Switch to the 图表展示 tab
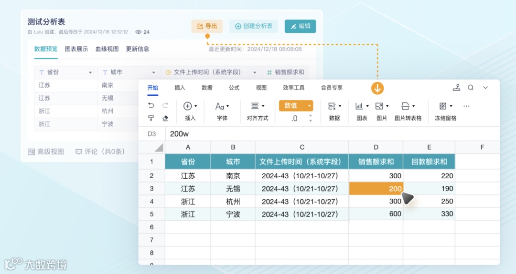 pyautogui.click(x=76, y=49)
